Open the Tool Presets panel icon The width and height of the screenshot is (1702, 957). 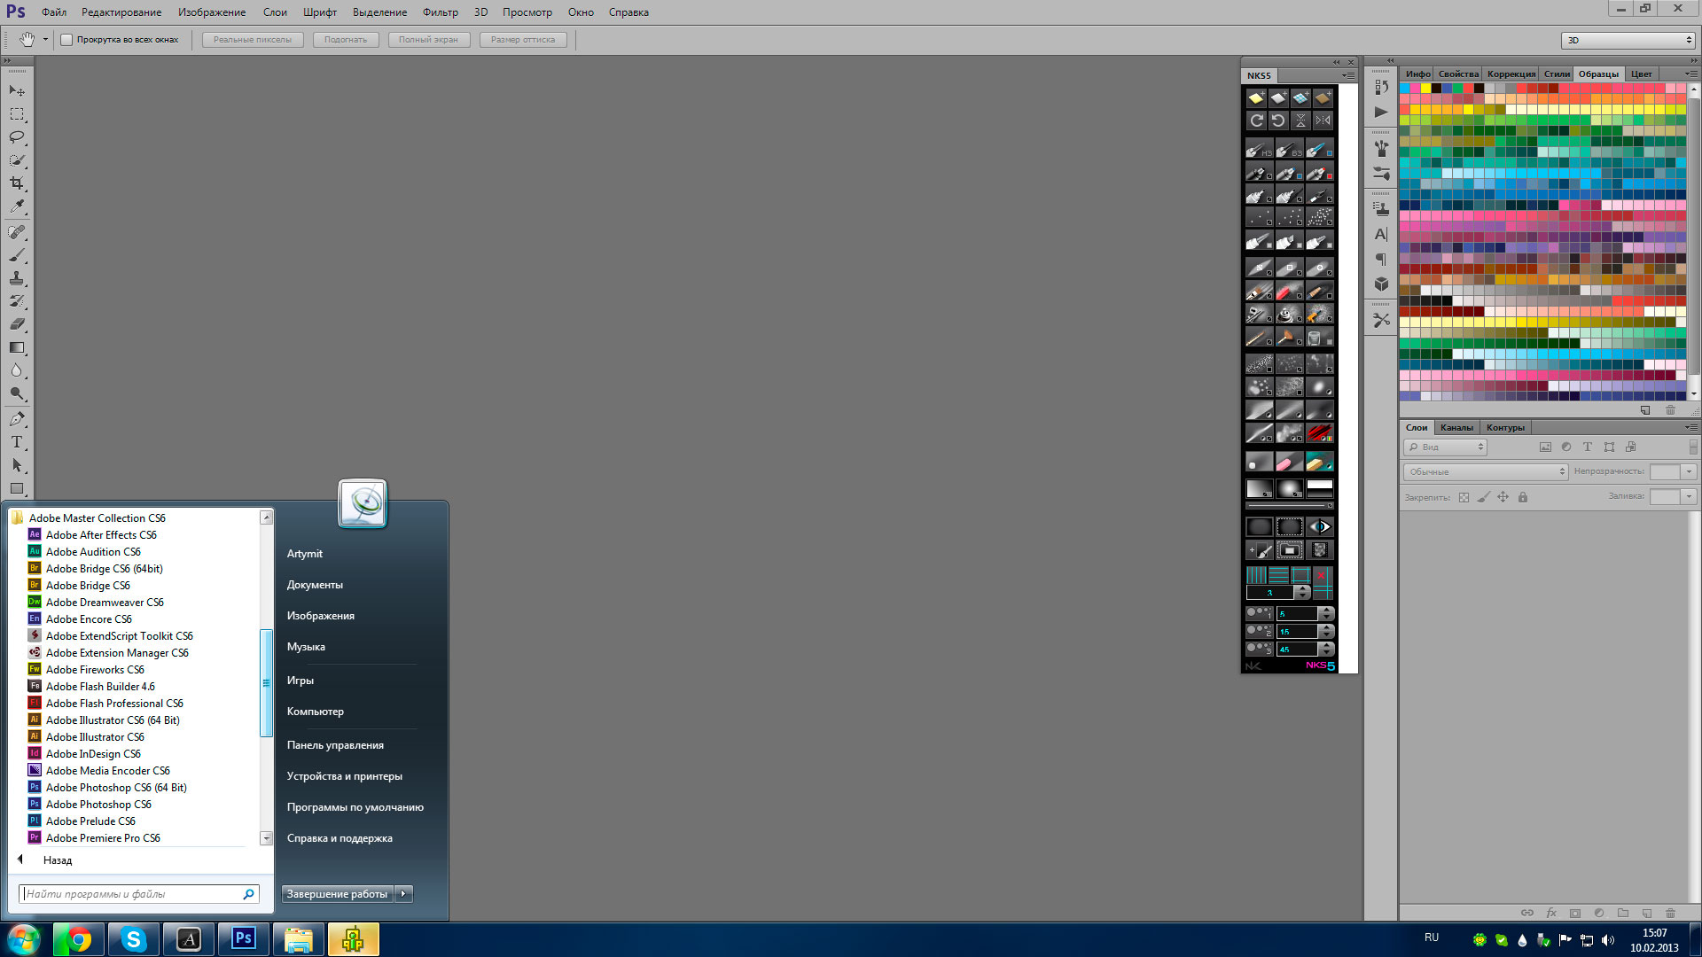[1381, 320]
